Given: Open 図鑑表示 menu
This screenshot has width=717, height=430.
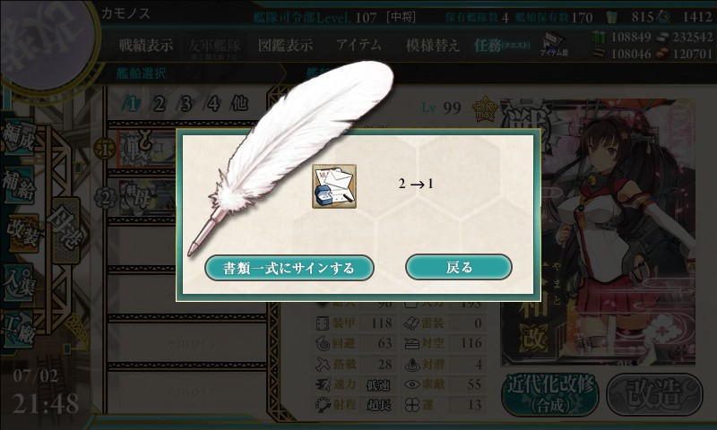Looking at the screenshot, I should pos(285,45).
